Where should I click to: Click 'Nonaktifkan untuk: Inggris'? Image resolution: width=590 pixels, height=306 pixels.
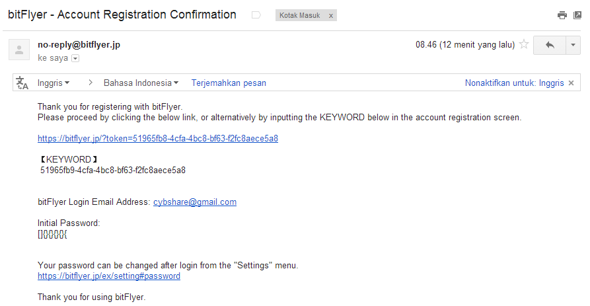(x=514, y=83)
